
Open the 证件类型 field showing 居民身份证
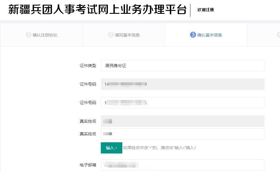(182, 66)
